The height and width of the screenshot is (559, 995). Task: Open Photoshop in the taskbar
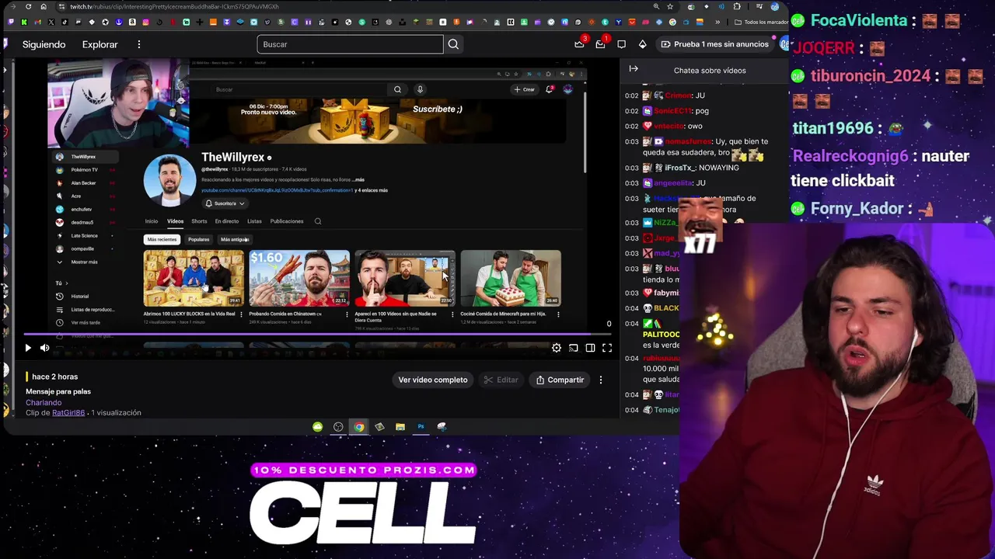[421, 426]
